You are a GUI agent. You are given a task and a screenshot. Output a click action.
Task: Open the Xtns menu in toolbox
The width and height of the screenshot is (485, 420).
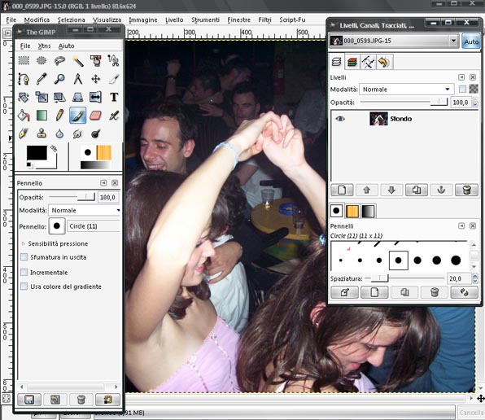coord(44,46)
